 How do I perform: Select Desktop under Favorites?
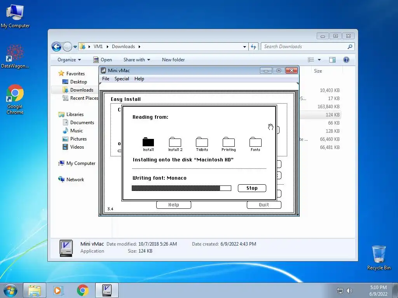click(75, 81)
